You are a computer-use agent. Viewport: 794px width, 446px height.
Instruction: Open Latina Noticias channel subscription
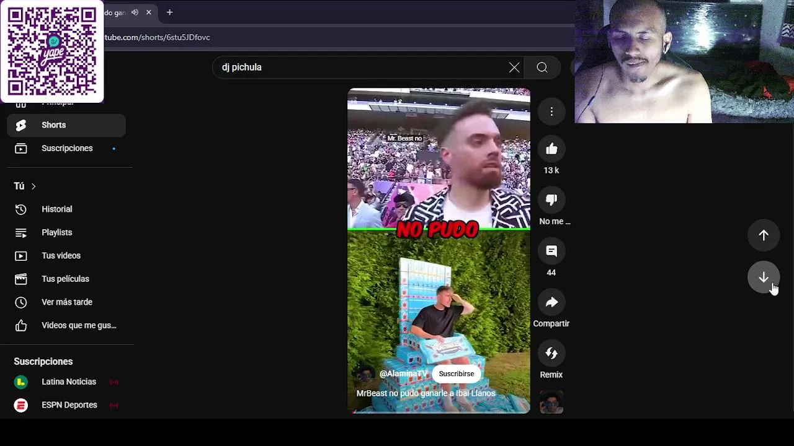(x=66, y=382)
